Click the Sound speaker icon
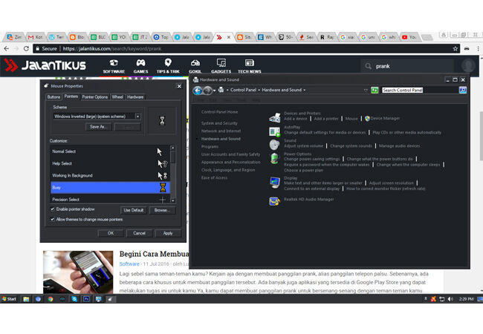The height and width of the screenshot is (334, 483). coord(274,145)
